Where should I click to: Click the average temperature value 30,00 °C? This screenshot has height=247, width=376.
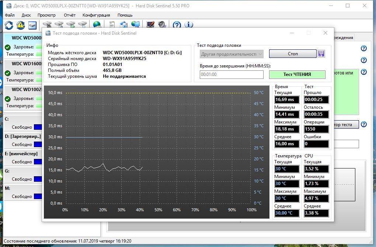(x=287, y=213)
